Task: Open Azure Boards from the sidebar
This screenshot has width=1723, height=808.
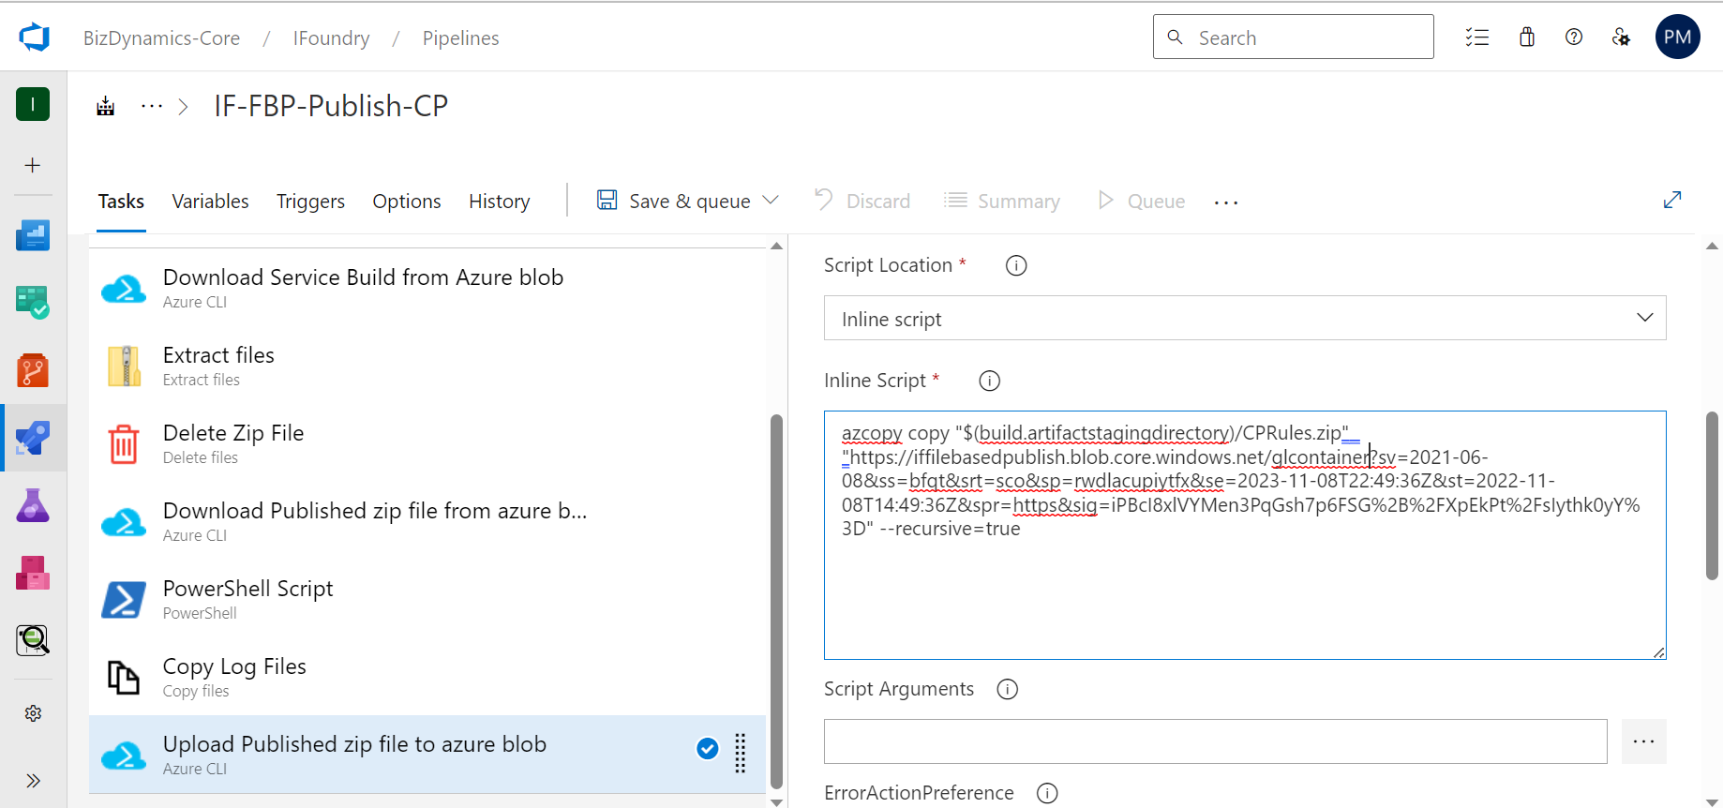Action: tap(33, 303)
